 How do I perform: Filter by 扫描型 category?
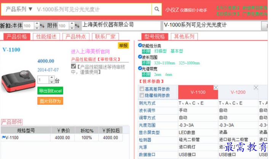(x=160, y=51)
